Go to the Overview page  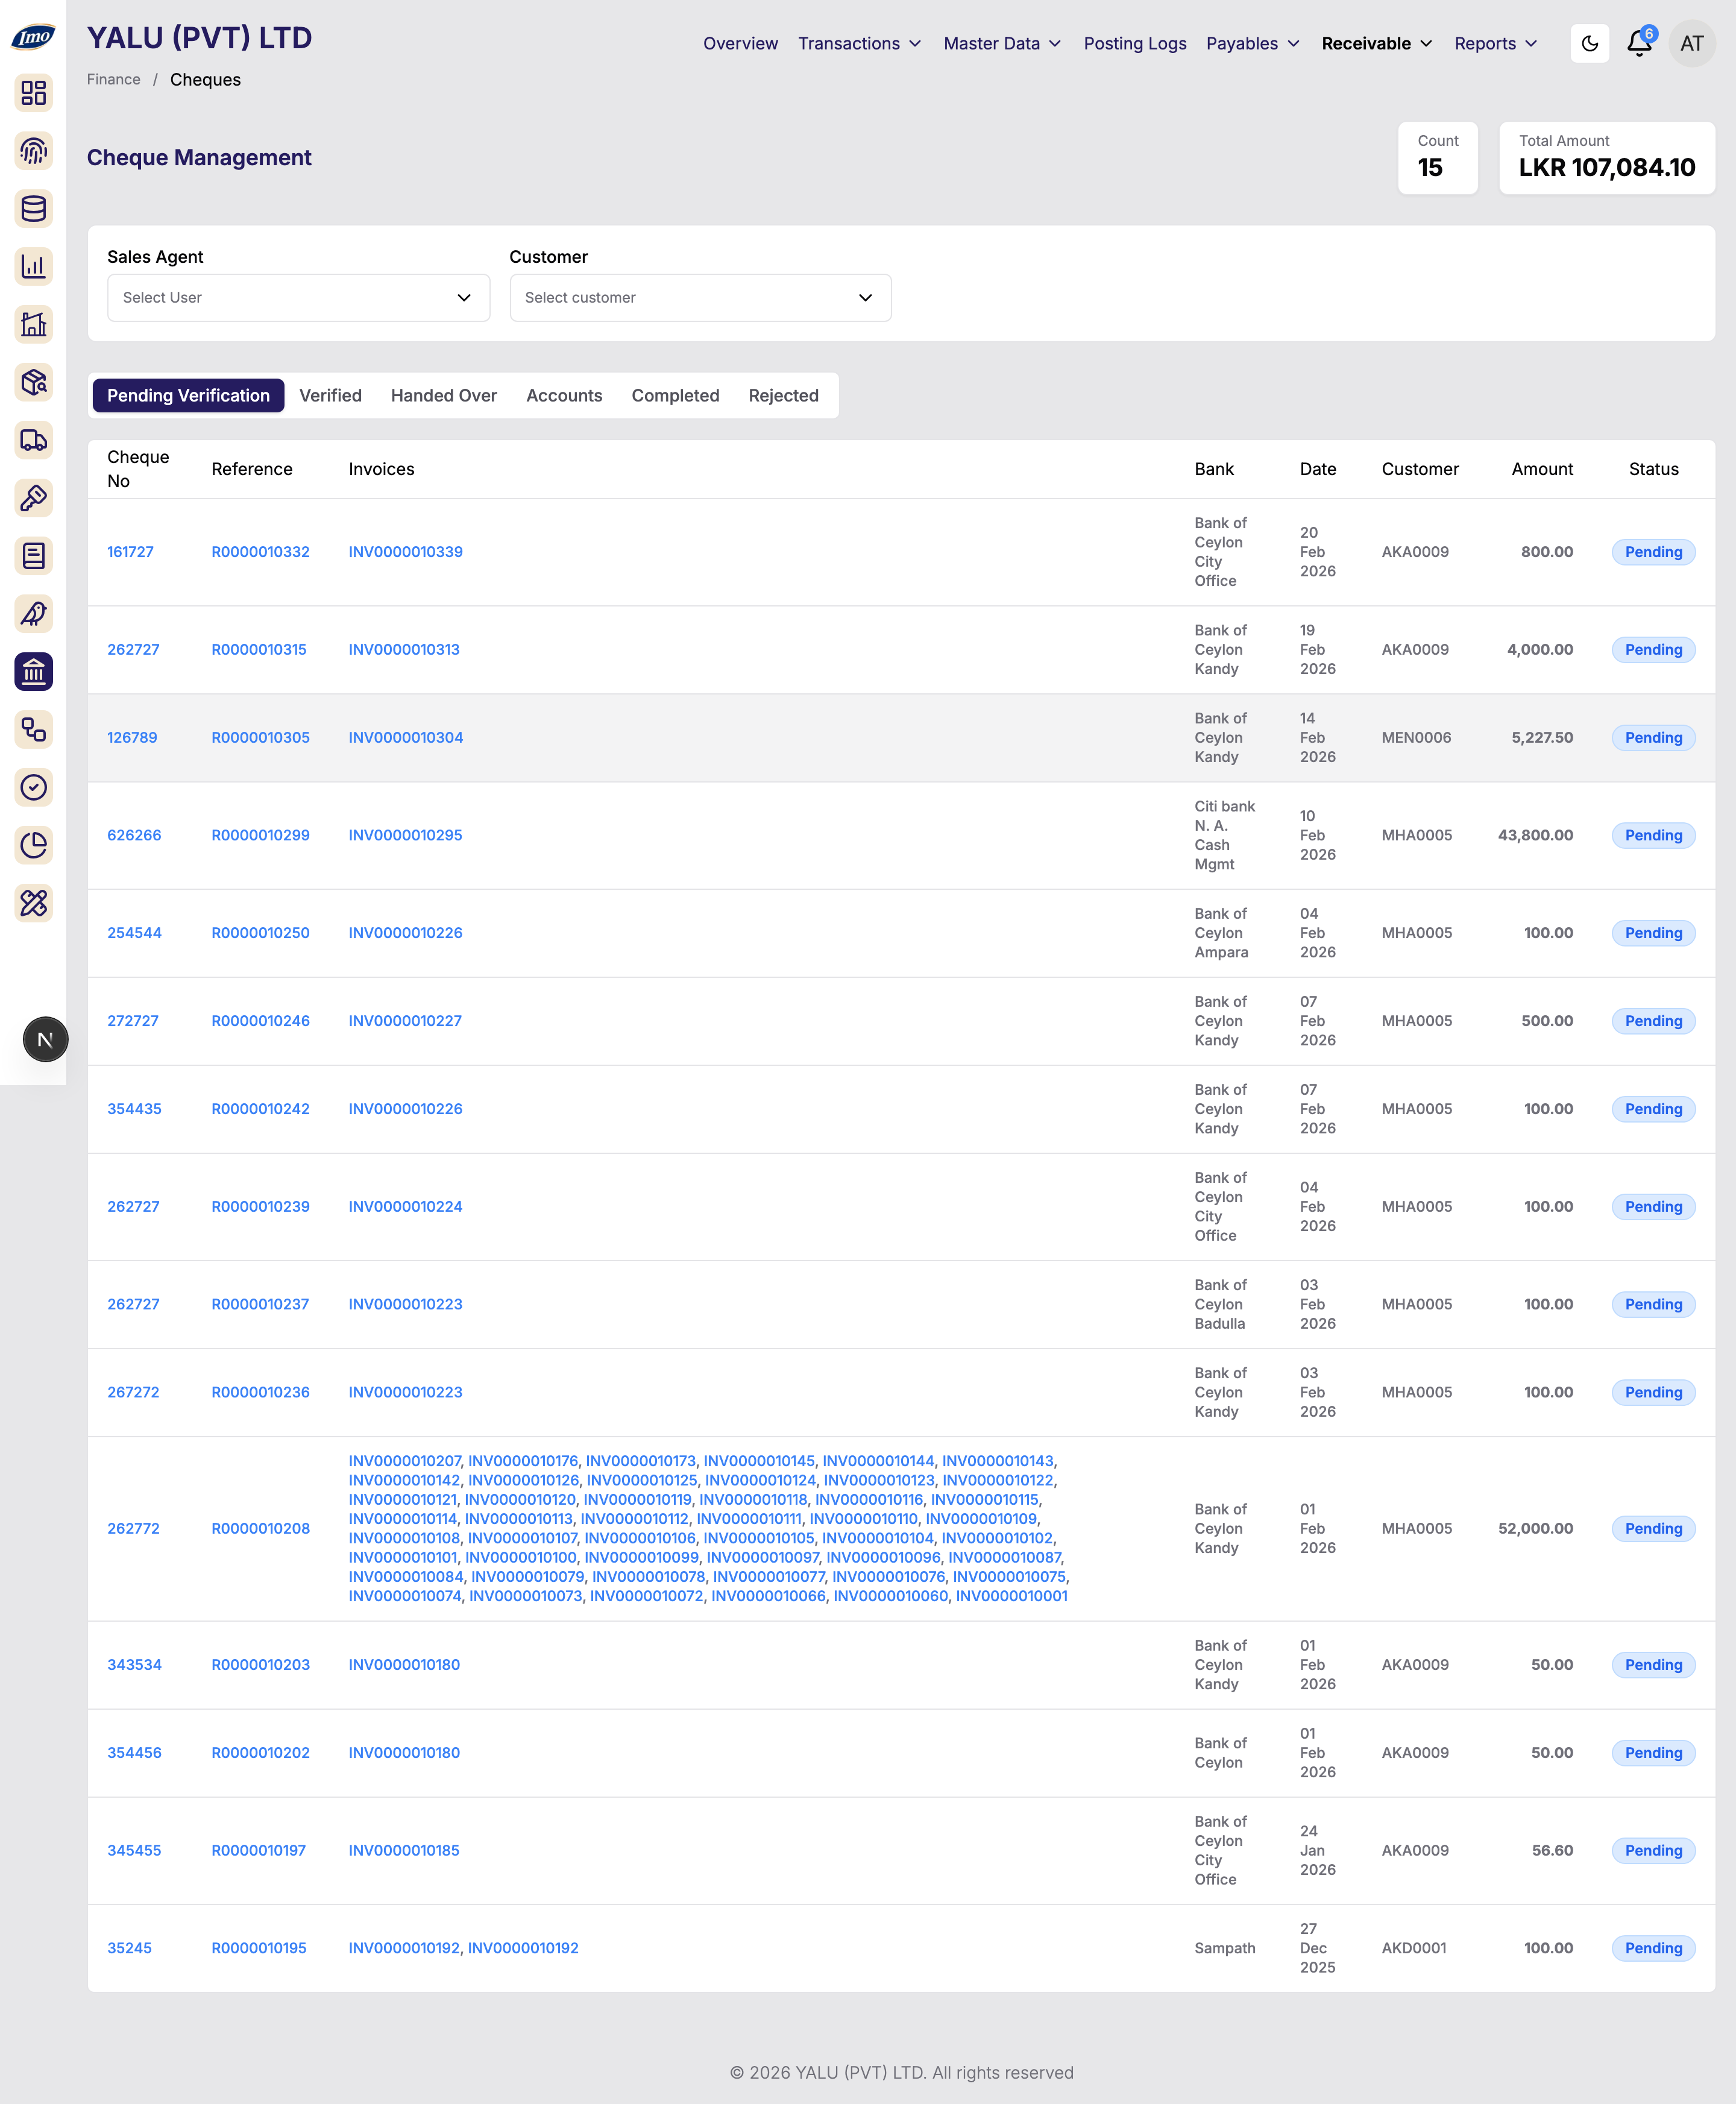pyautogui.click(x=740, y=44)
